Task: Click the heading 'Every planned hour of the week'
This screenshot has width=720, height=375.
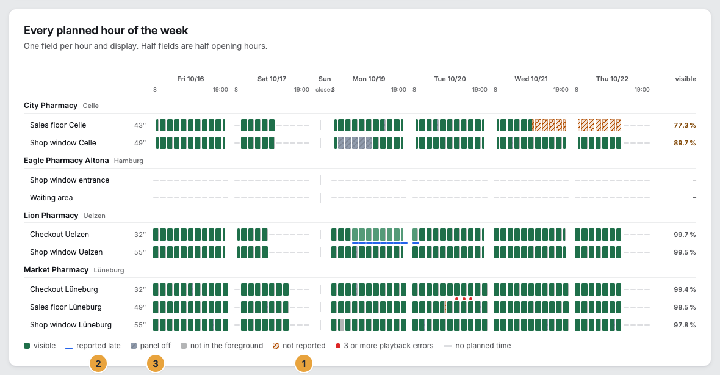Action: point(106,31)
